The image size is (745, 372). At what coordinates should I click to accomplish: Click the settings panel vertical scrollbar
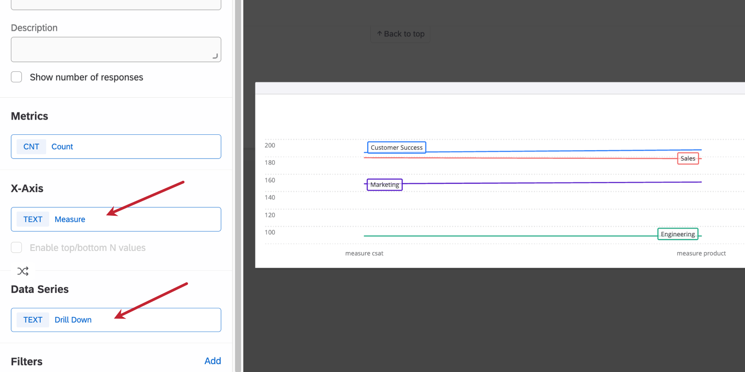click(x=238, y=186)
